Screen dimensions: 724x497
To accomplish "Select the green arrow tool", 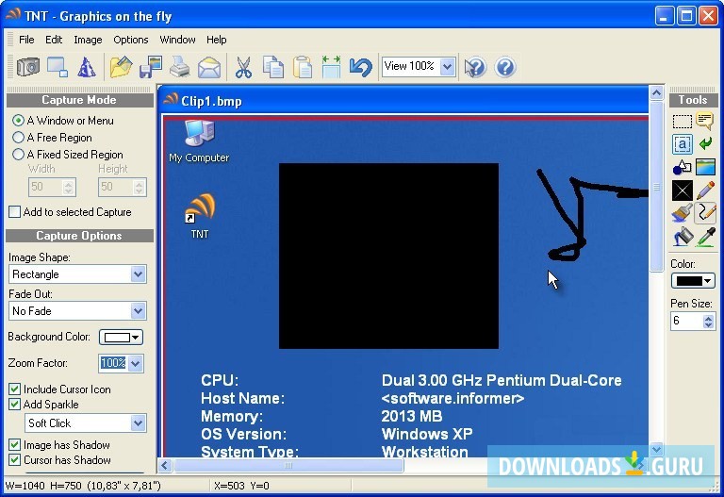I will tap(705, 144).
